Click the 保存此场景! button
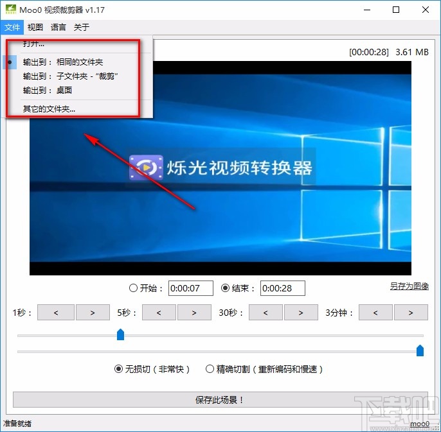 click(221, 400)
